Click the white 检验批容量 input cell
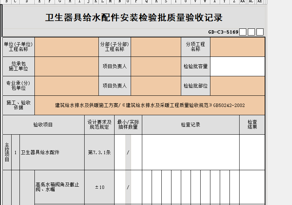The width and height of the screenshot is (292, 205). click(x=237, y=66)
